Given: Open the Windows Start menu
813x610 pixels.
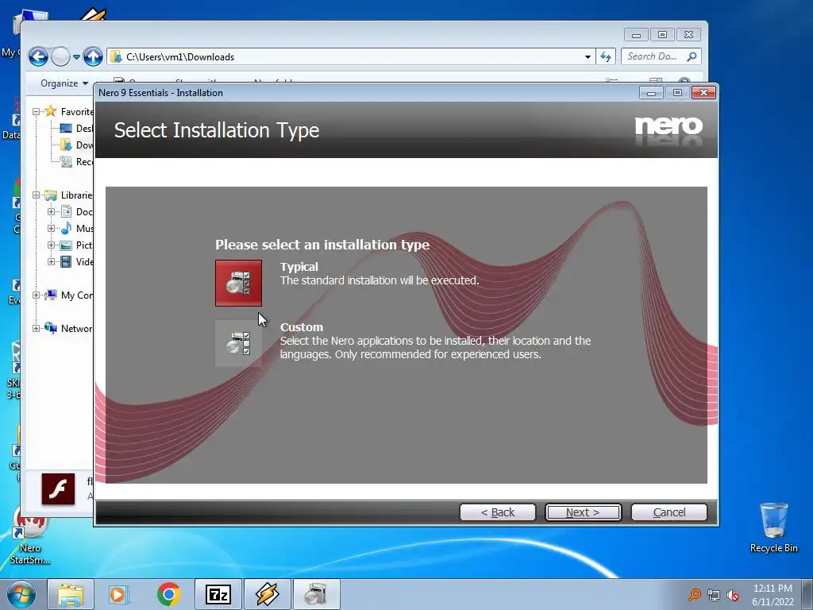Looking at the screenshot, I should 21,594.
